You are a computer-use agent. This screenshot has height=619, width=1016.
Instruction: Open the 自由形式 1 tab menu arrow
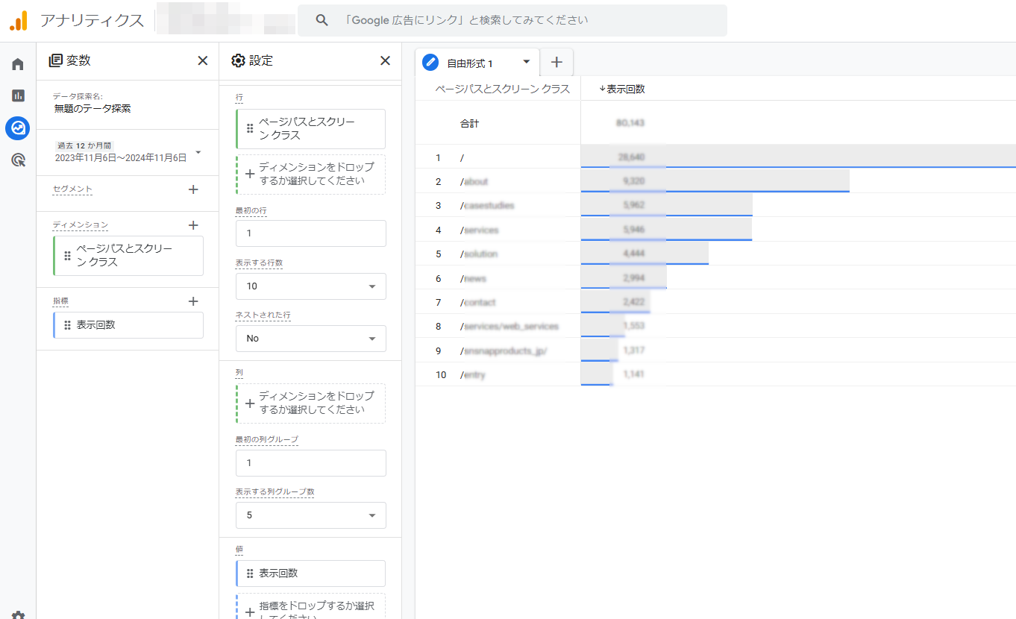click(x=527, y=62)
